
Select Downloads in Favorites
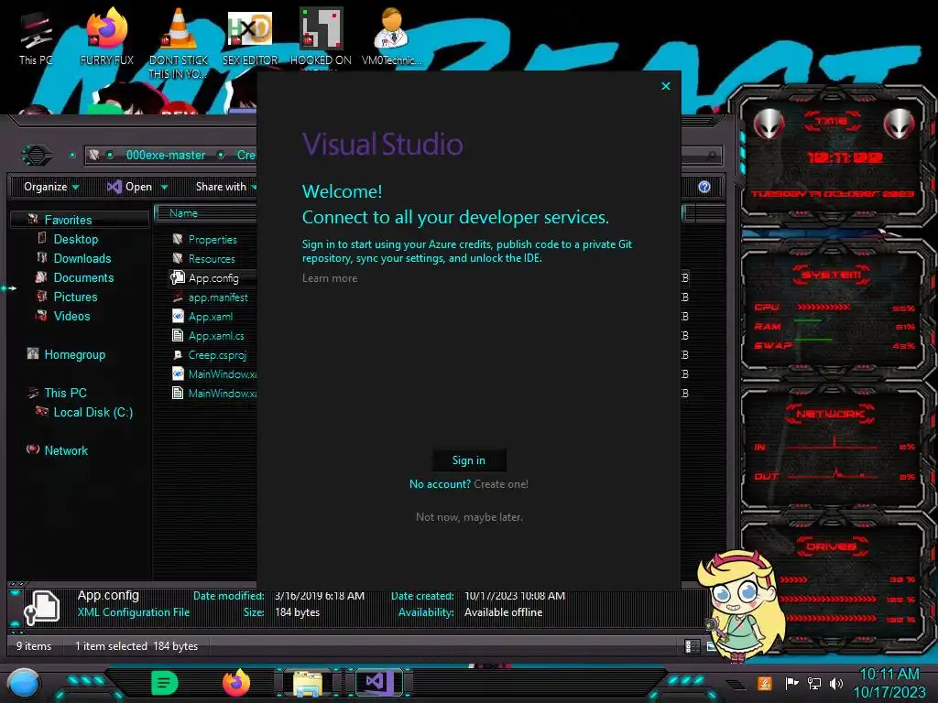82,258
